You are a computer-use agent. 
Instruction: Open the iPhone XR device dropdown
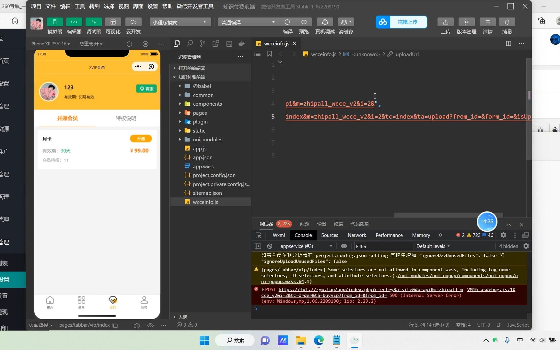pos(50,44)
